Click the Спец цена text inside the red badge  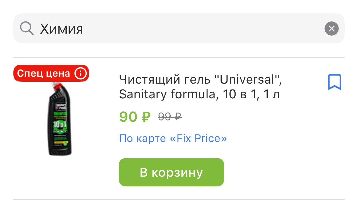click(x=43, y=73)
